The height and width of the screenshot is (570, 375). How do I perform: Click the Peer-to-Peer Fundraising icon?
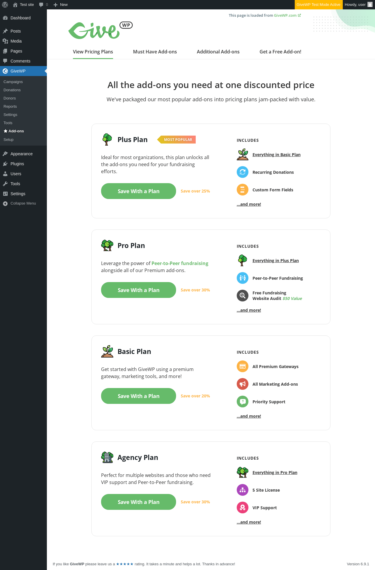(x=243, y=278)
